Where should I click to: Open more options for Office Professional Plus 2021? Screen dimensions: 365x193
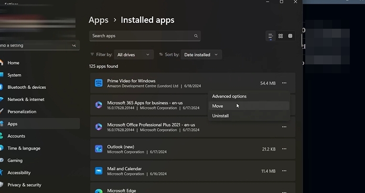pyautogui.click(x=284, y=127)
